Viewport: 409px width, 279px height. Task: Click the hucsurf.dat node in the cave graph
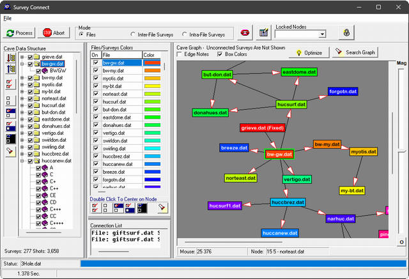[x=291, y=105]
